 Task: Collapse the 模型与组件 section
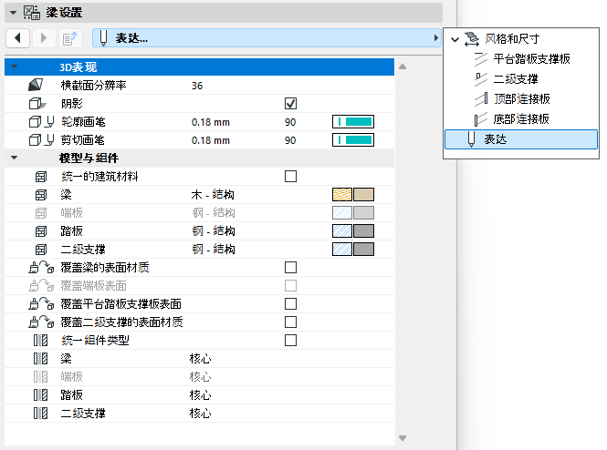click(x=15, y=158)
